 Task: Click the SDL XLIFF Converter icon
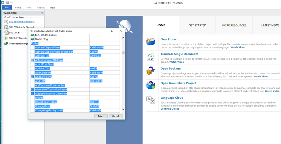point(6,38)
